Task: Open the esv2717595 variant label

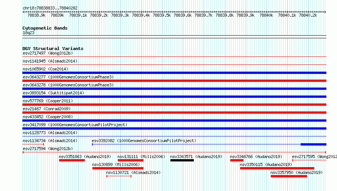Action: coord(314,157)
